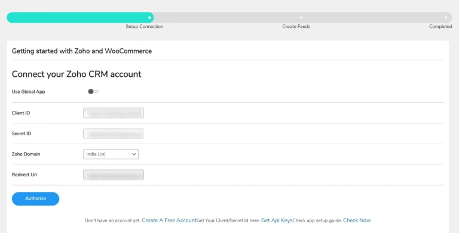Open the Get Api Keys link

click(277, 220)
